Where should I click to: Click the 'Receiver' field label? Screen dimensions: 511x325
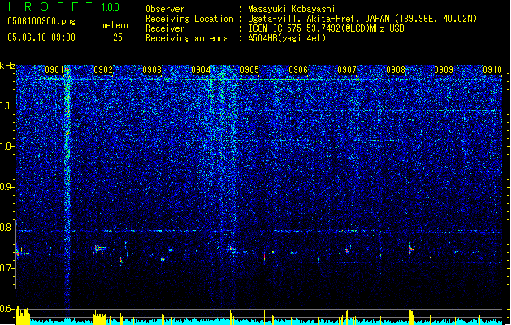click(x=165, y=28)
